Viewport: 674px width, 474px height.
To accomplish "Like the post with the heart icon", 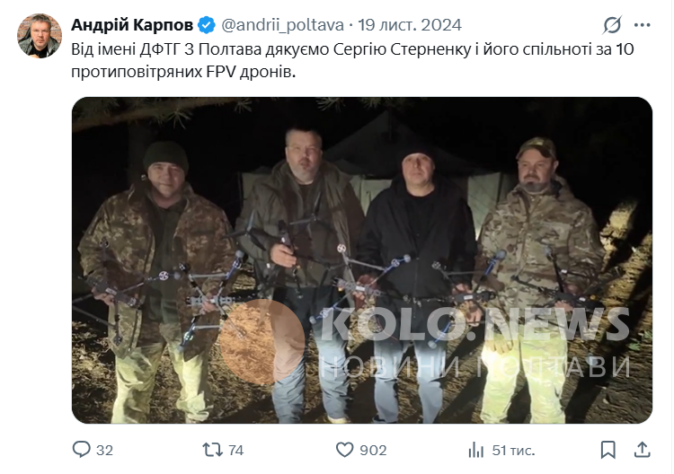I will (x=344, y=450).
